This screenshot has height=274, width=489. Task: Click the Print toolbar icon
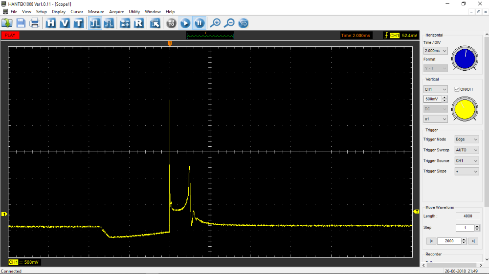pos(35,23)
